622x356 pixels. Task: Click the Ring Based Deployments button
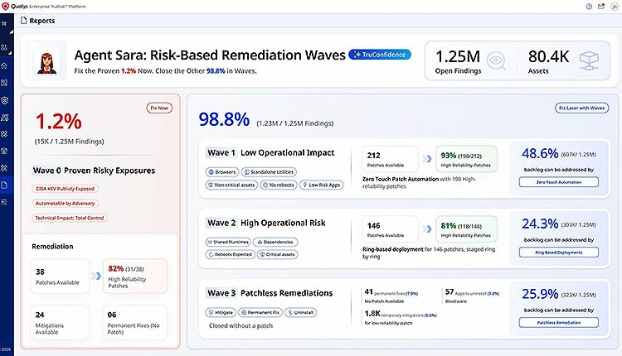pyautogui.click(x=558, y=253)
